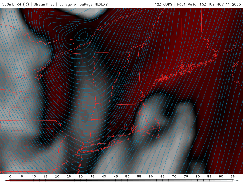Click the colorbar value label '5'
The image size is (243, 182).
click(22, 177)
